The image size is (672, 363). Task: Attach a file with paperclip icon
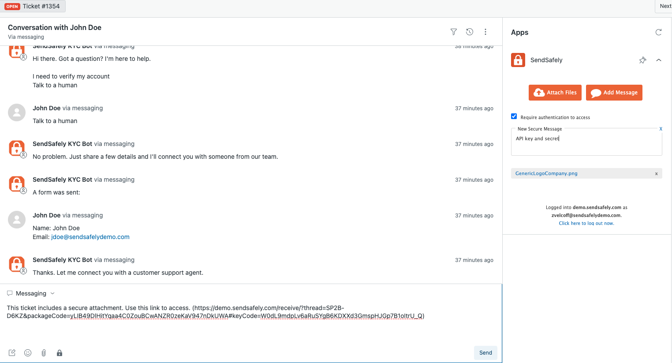[x=44, y=353]
